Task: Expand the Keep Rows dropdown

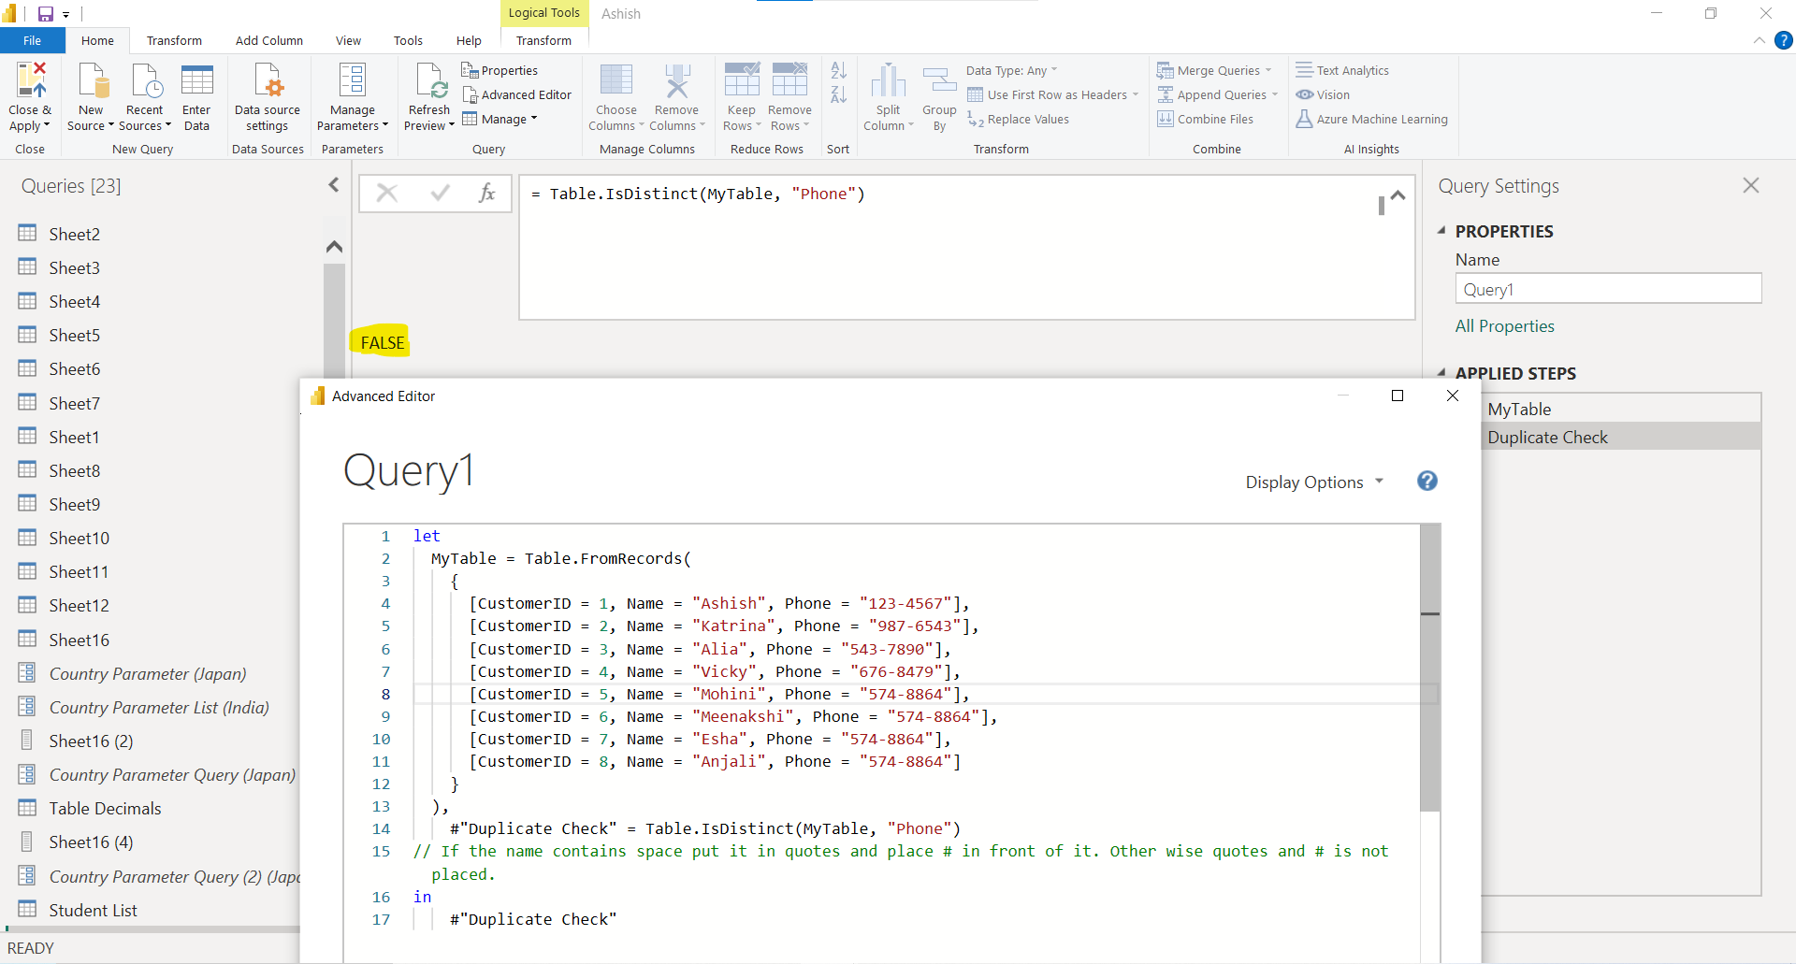Action: click(x=740, y=94)
